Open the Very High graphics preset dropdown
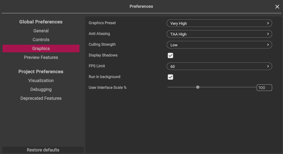The width and height of the screenshot is (283, 154). click(x=219, y=23)
